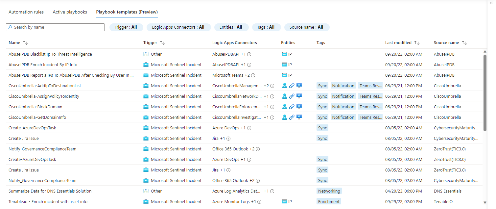The height and width of the screenshot is (209, 496).
Task: Open AbuseIPDB Blacklist Ip To Threat Intelligence
Action: click(50, 54)
